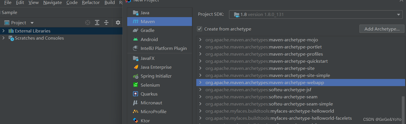Expand the maven-archetype-site-simple chevron

tap(200, 76)
